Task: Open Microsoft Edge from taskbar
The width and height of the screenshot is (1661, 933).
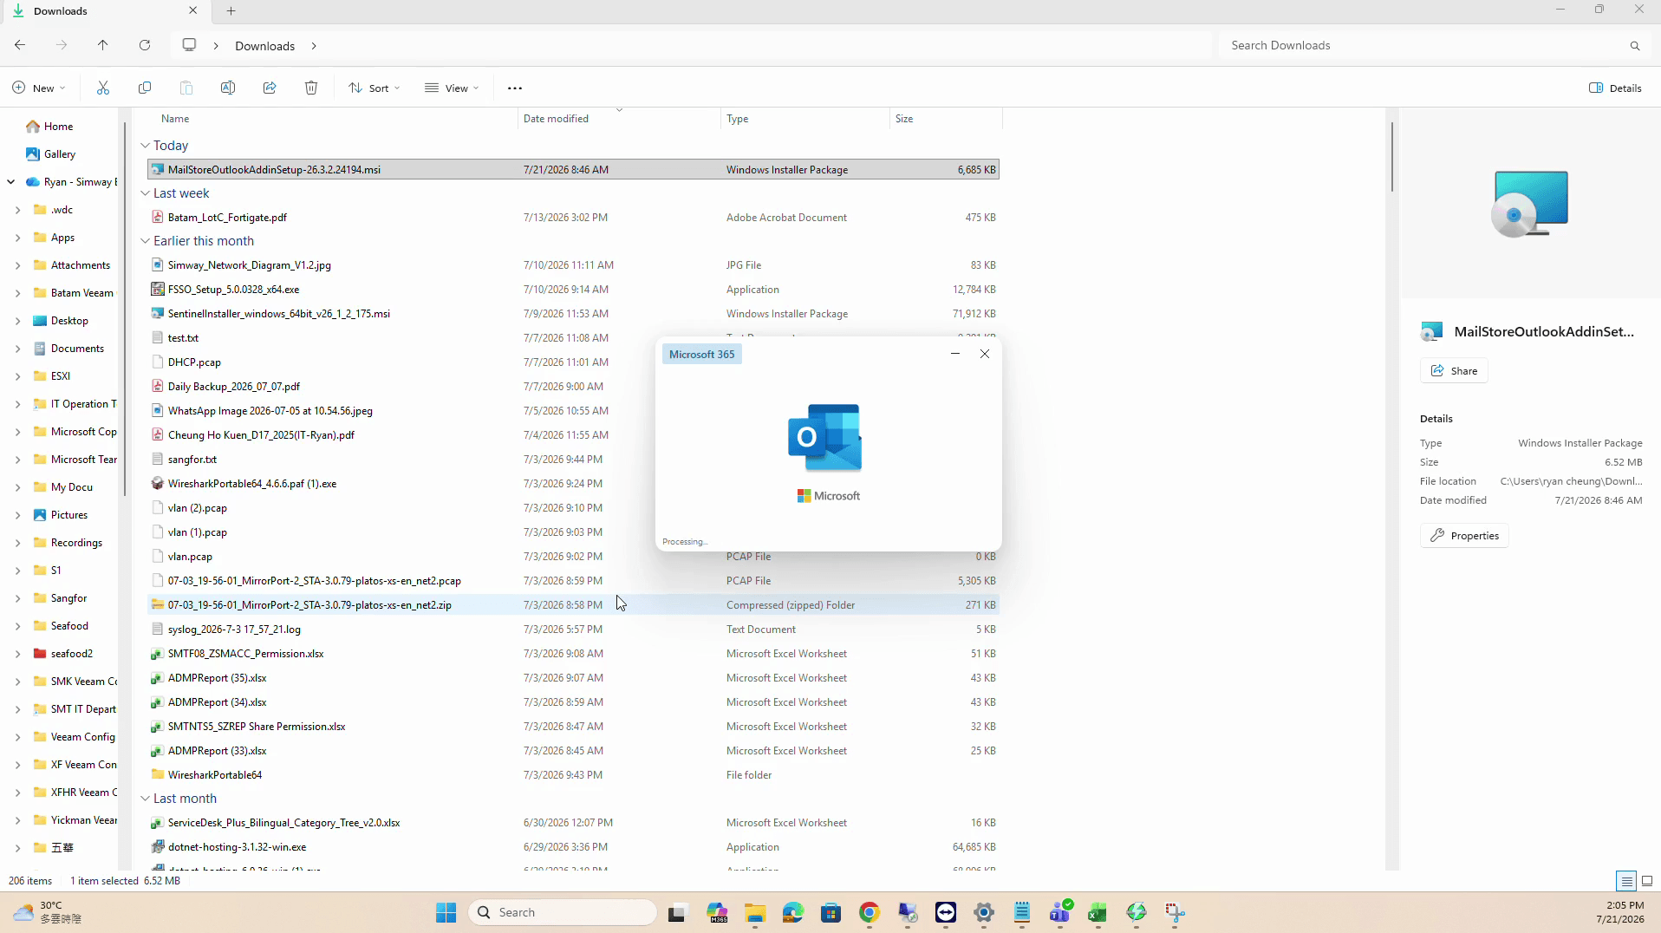Action: [793, 912]
